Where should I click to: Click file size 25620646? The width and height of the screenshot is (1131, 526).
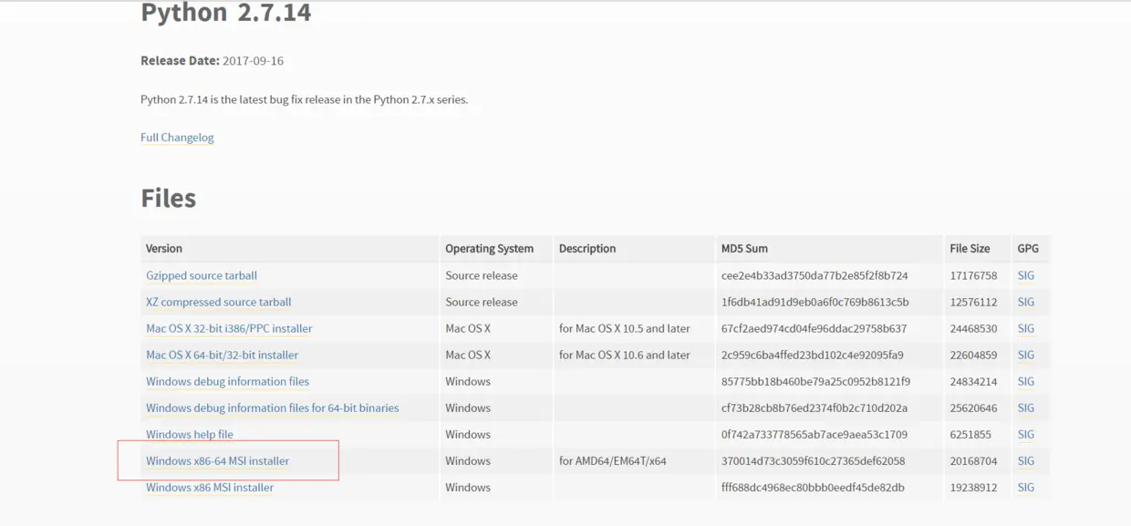pos(973,407)
